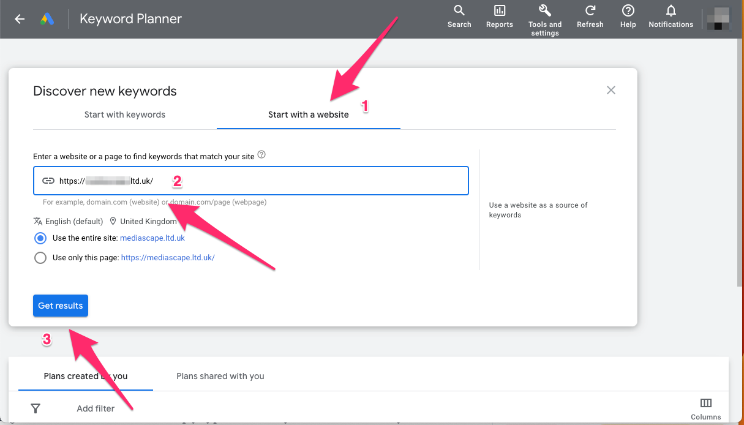Open the mediascape.ltd.uk entire site link
The image size is (744, 425).
tap(152, 238)
